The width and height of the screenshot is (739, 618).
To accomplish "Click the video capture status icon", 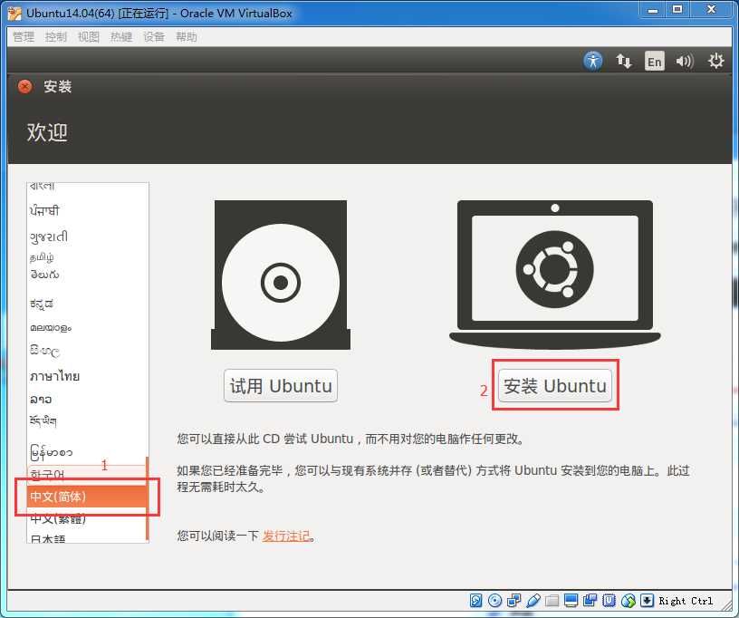I will pos(590,600).
